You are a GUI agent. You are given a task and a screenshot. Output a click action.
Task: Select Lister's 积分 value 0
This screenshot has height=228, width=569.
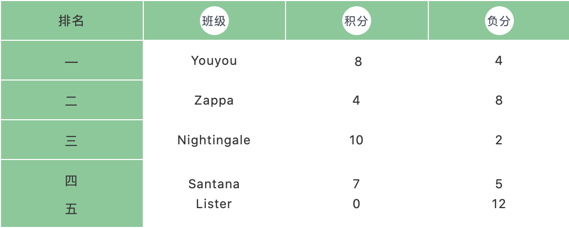point(356,203)
